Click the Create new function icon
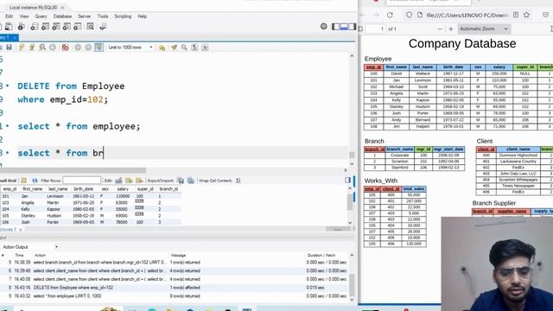553x311 pixels. click(78, 27)
